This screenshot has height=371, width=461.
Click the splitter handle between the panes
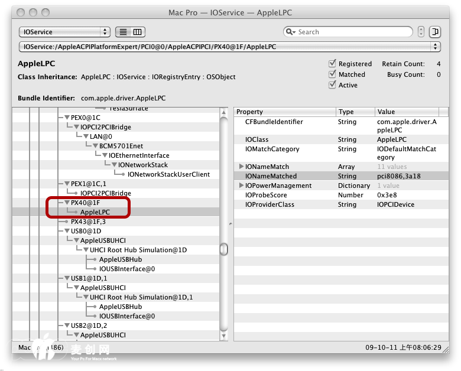click(224, 249)
